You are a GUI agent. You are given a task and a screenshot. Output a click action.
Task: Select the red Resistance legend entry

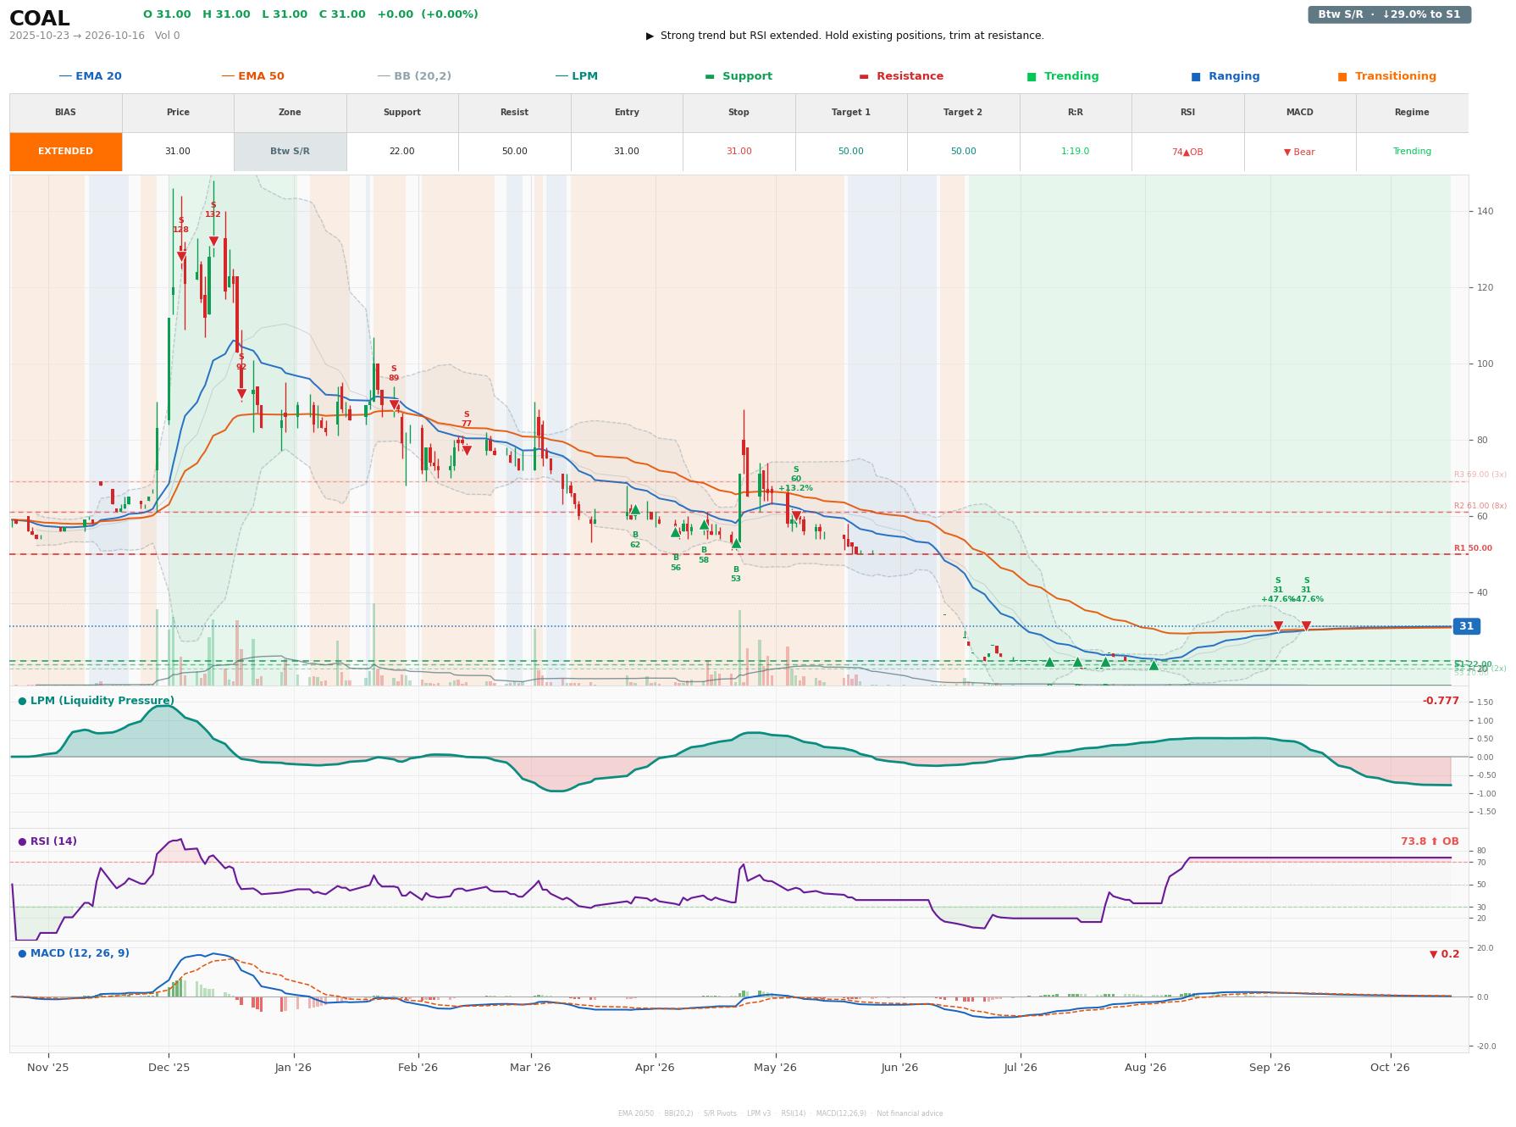(x=901, y=76)
